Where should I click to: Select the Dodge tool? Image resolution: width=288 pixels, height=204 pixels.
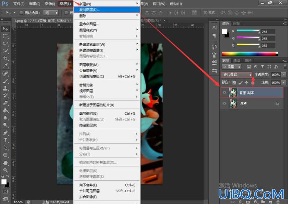[x=5, y=125]
